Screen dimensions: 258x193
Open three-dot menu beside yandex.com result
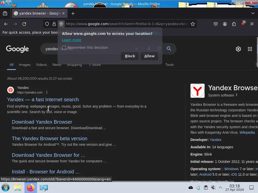tap(47, 92)
